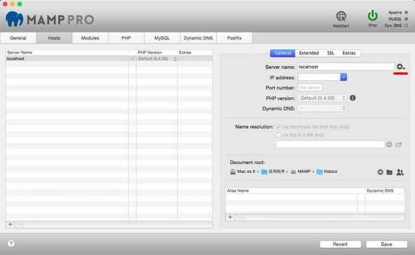Click the document root arrow icon
The image size is (415, 255).
point(380,172)
